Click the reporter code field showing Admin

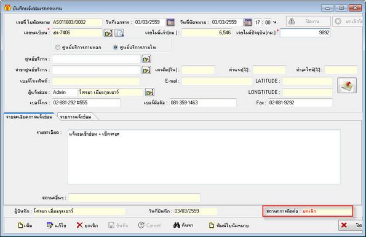point(65,92)
